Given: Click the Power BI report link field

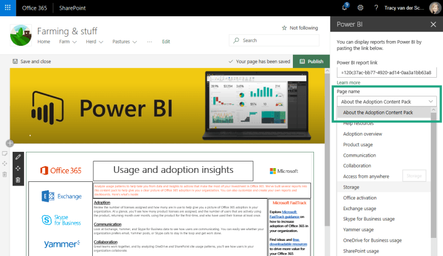Looking at the screenshot, I should pos(386,72).
